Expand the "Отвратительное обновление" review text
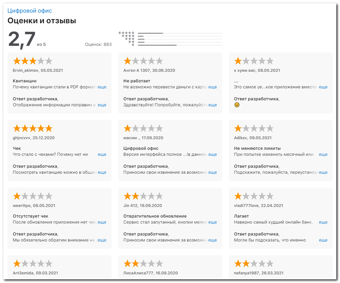 click(x=212, y=222)
